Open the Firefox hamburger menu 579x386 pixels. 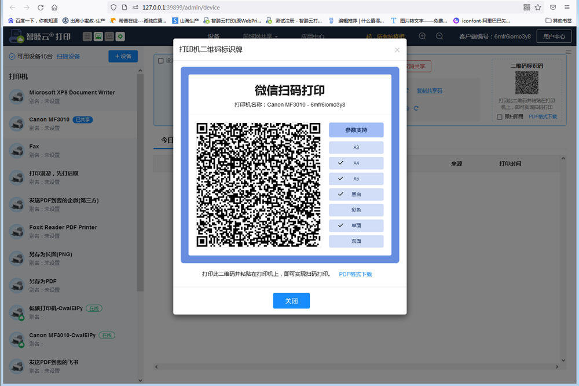(x=568, y=8)
